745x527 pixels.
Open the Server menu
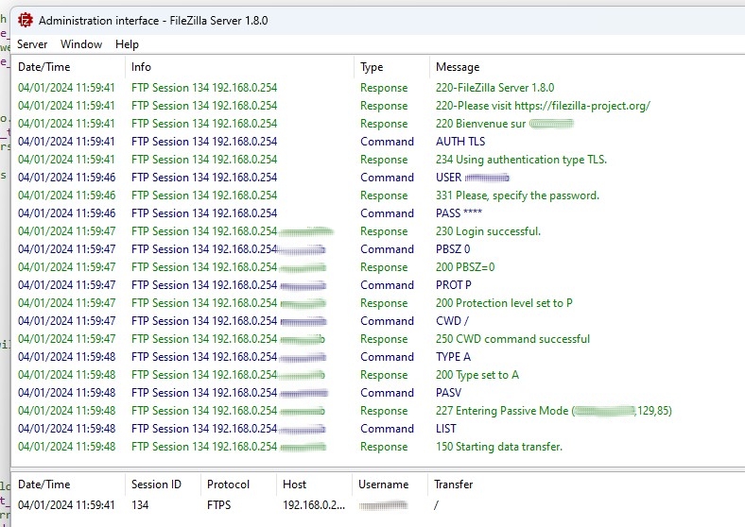pyautogui.click(x=32, y=44)
